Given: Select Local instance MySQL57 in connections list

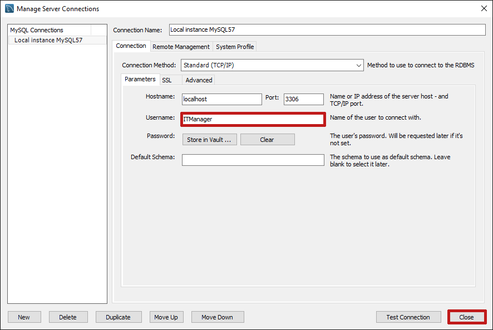Looking at the screenshot, I should point(48,40).
